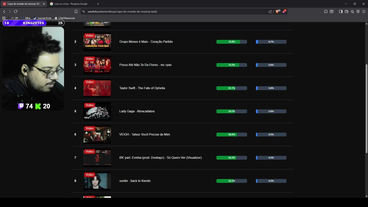Click the green Kick icon in webcam overlay

tap(38, 106)
